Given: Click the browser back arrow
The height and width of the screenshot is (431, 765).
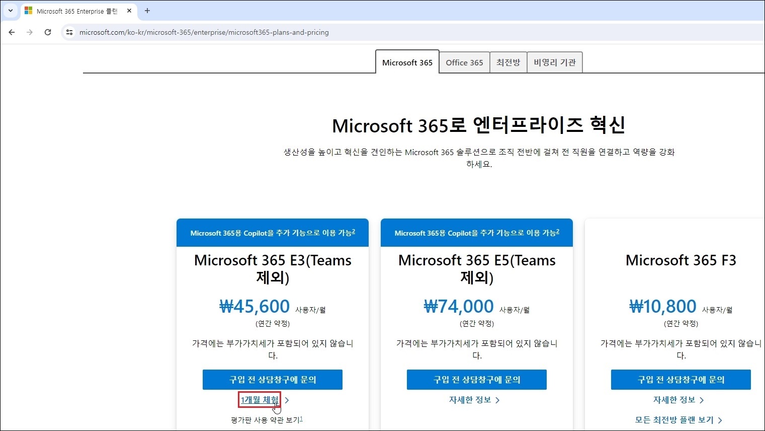Looking at the screenshot, I should [12, 32].
